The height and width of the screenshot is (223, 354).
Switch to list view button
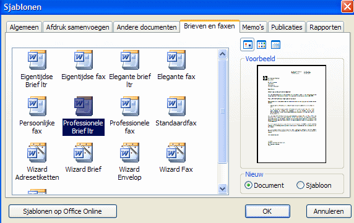[x=261, y=44]
